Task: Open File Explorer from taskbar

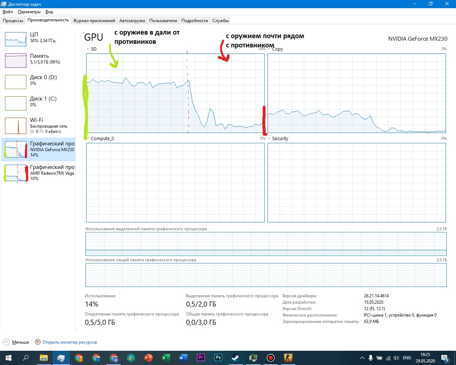Action: (43, 358)
